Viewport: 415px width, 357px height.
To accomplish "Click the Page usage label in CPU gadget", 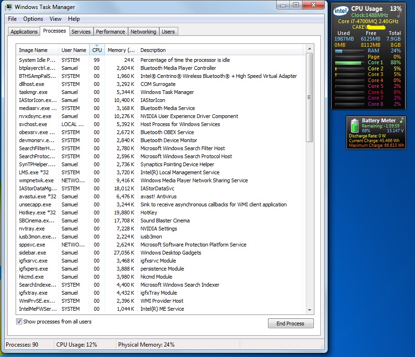I will (x=373, y=57).
